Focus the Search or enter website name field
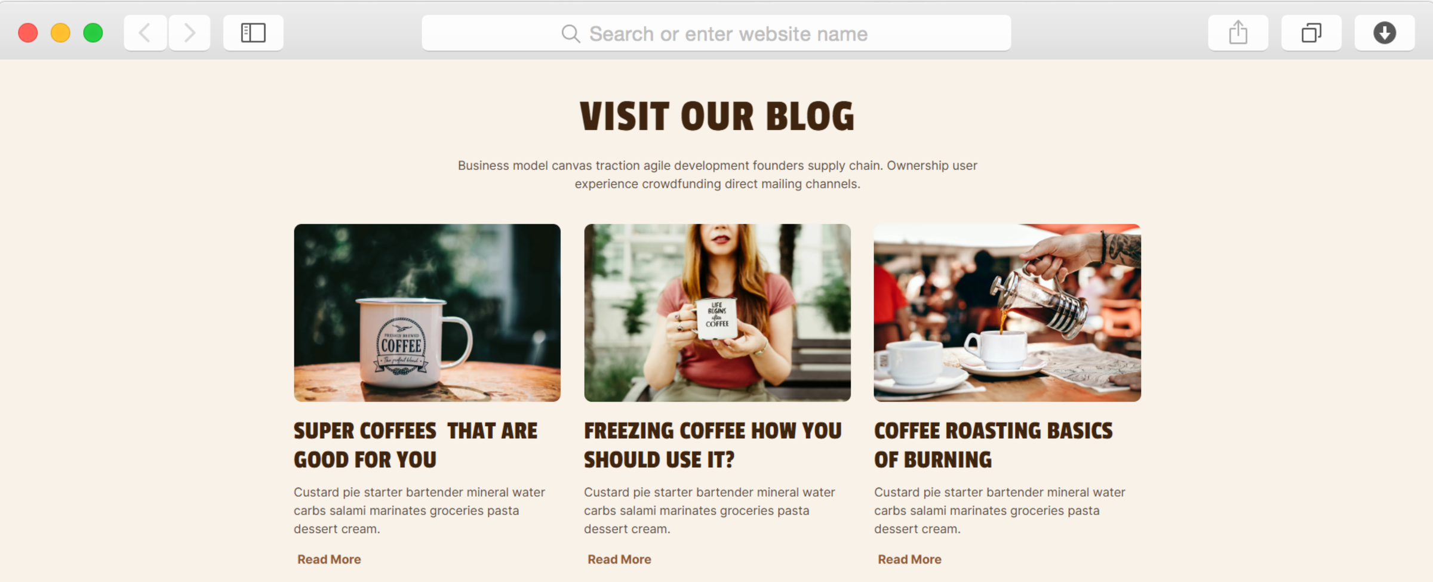 716,33
